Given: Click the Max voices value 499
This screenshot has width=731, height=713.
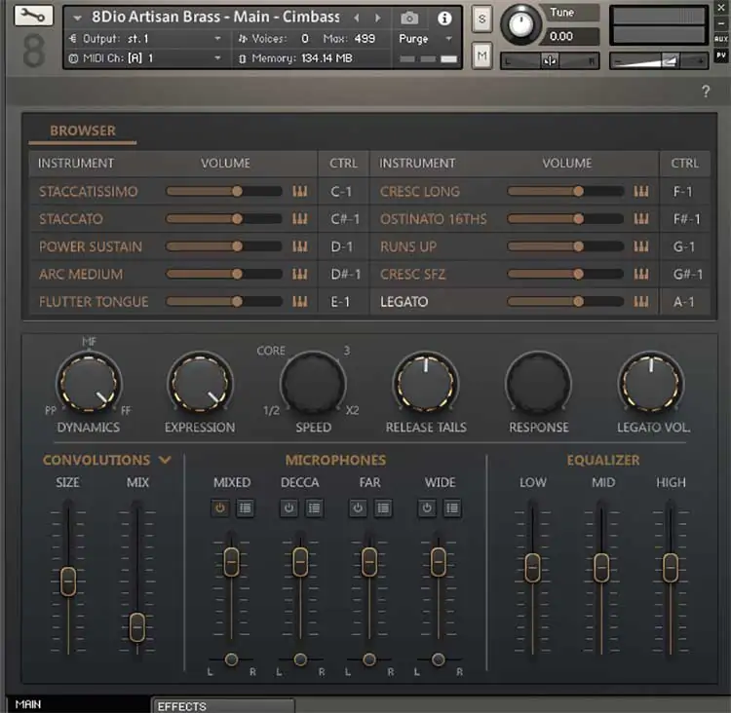Looking at the screenshot, I should click(x=365, y=39).
